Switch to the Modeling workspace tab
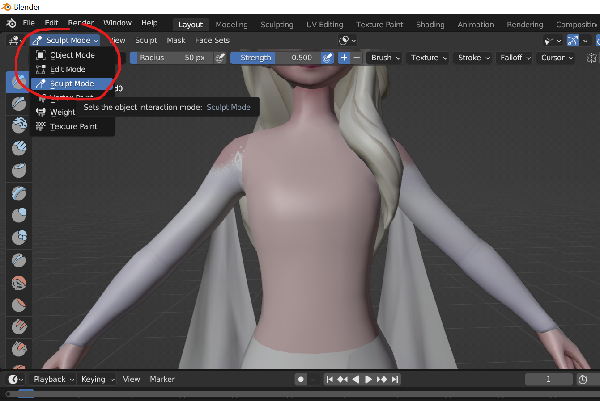The height and width of the screenshot is (401, 600). click(x=232, y=25)
